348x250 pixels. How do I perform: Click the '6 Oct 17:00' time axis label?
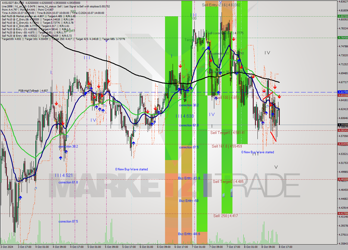pos(182,247)
